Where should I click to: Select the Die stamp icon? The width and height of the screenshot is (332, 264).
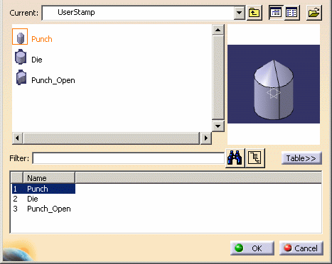tap(21, 57)
